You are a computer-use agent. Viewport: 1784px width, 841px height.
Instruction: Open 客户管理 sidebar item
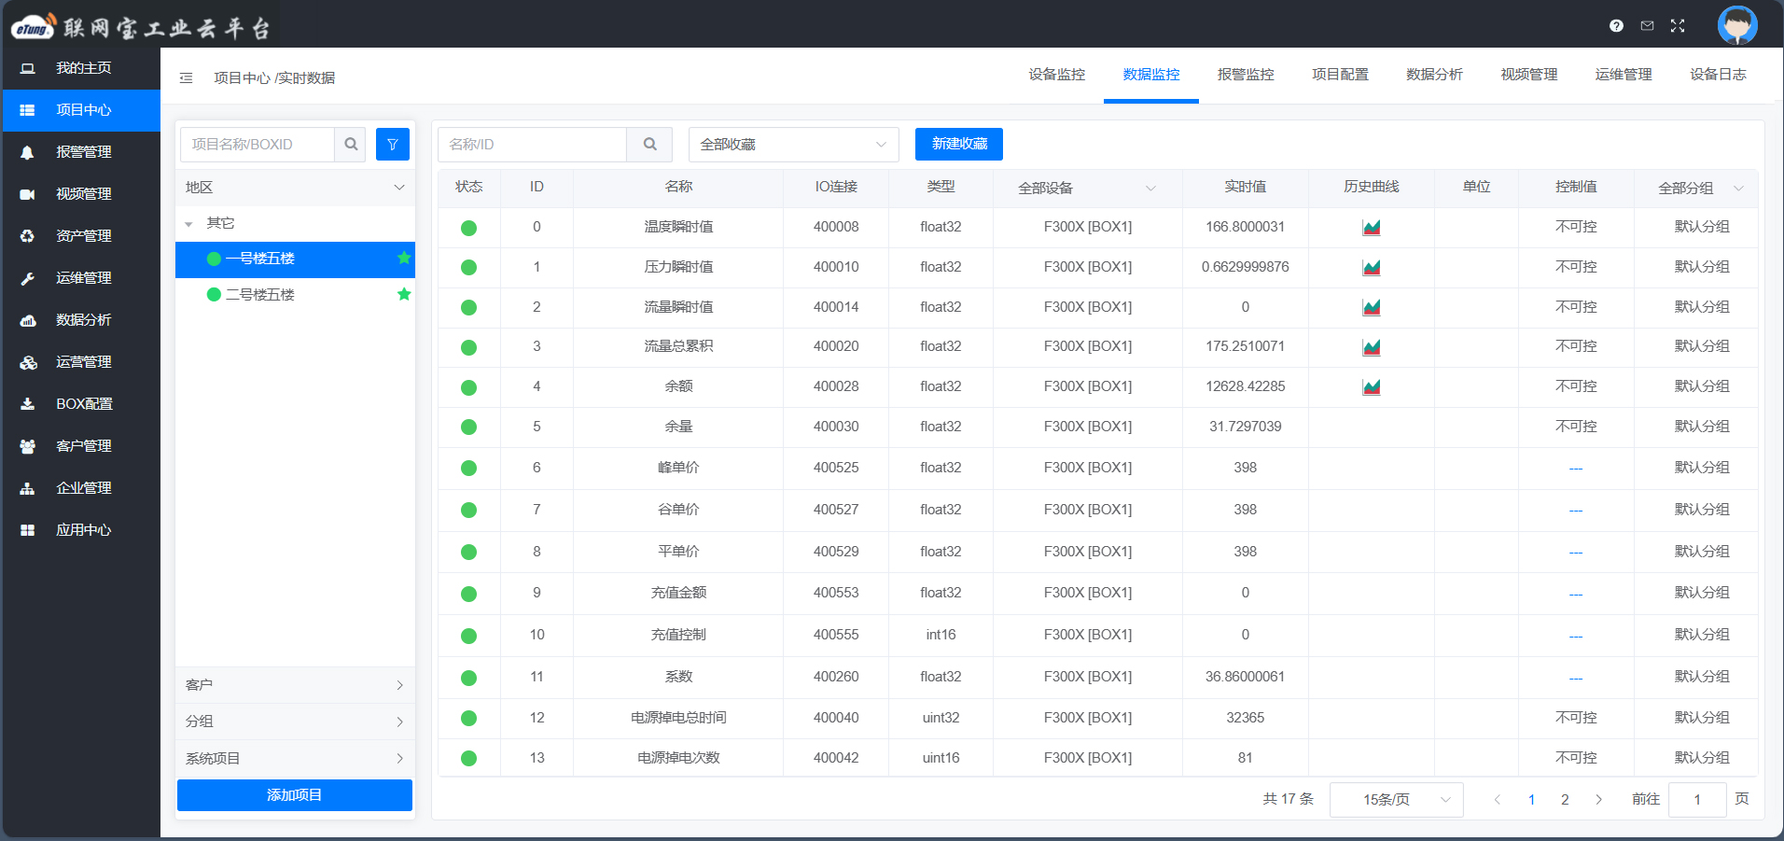[x=81, y=446]
